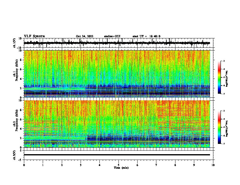This screenshot has height=185, width=240.
Task: Select the date text "Oct. 24, 2022"
Action: click(85, 36)
